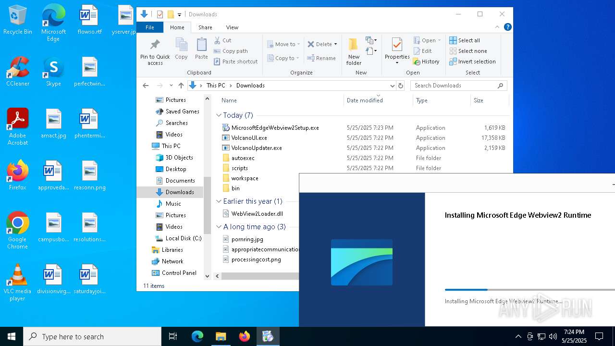The width and height of the screenshot is (615, 346).
Task: Click the taskbar search box
Action: [92, 336]
